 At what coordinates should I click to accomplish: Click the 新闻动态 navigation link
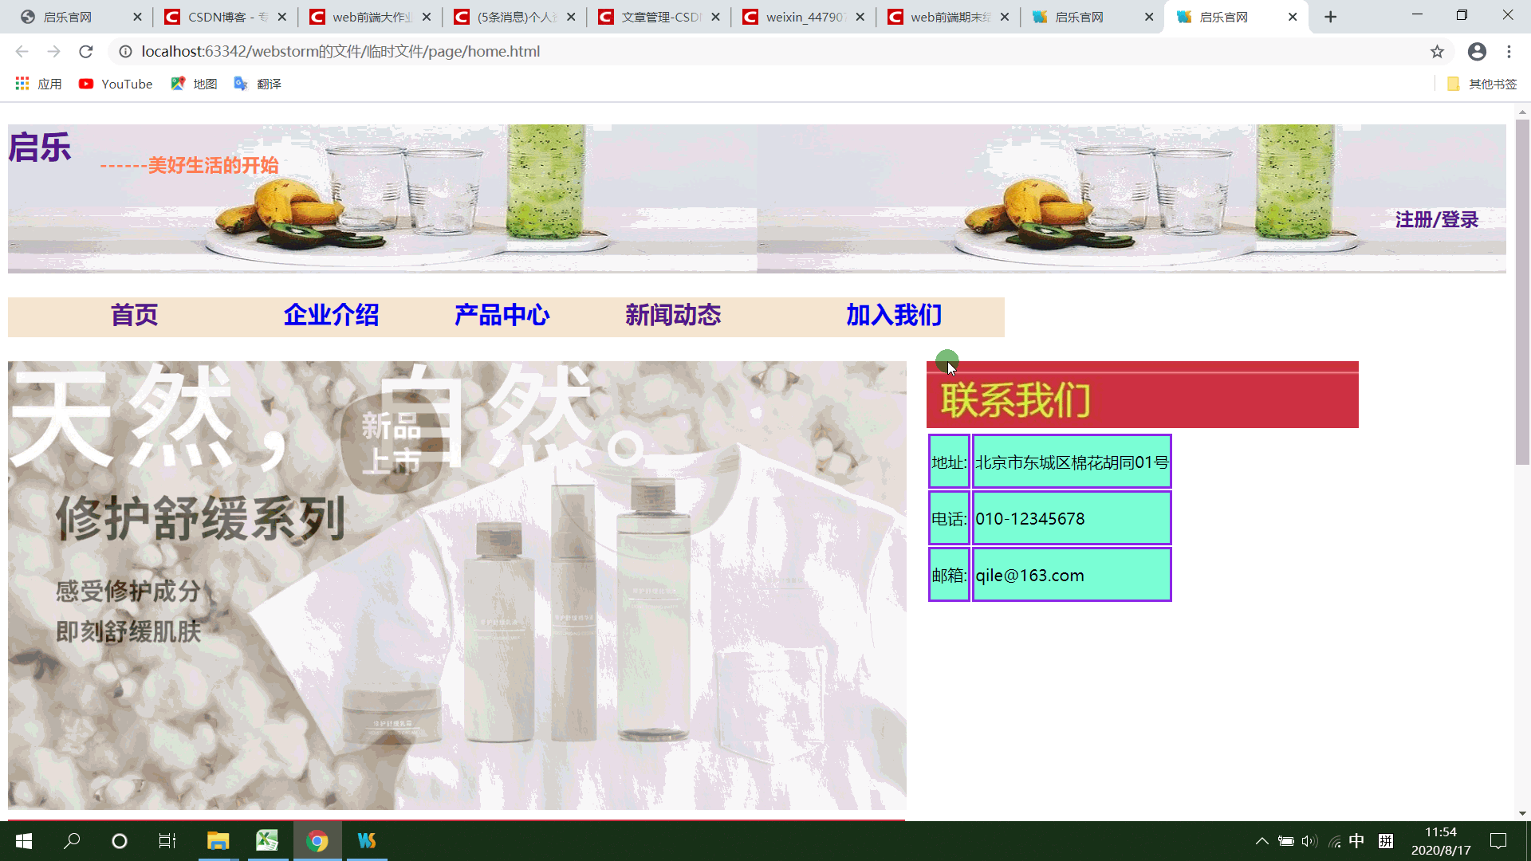[x=673, y=316]
